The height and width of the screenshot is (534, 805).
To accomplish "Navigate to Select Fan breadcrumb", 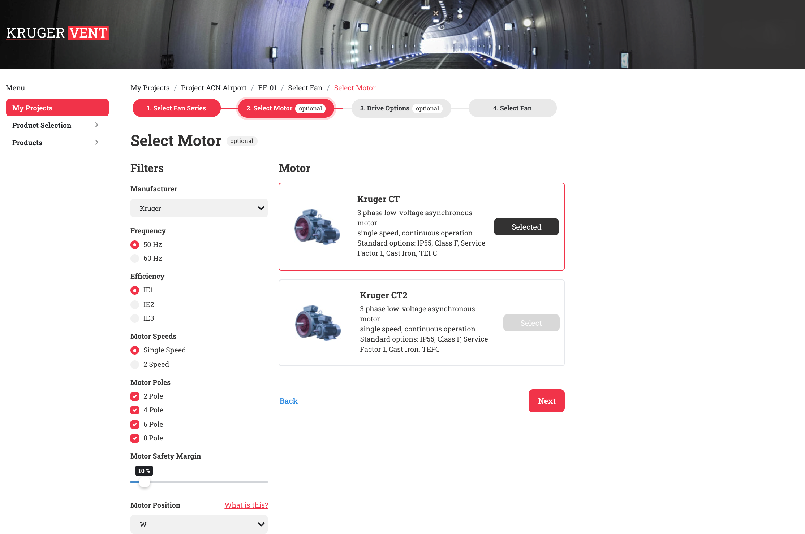I will tap(305, 88).
